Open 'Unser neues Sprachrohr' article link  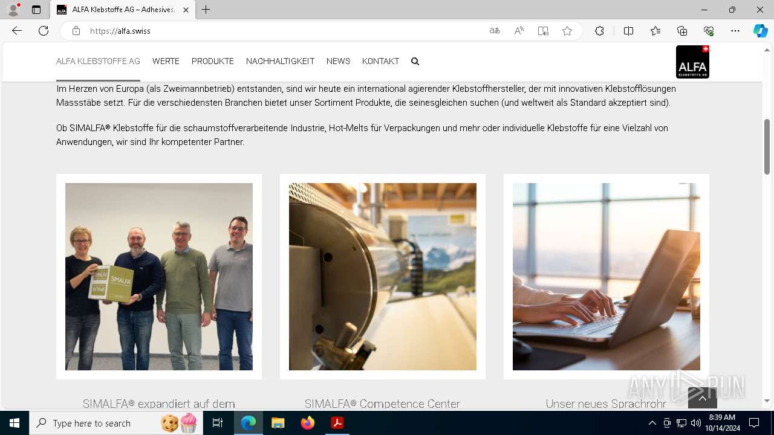click(x=606, y=404)
